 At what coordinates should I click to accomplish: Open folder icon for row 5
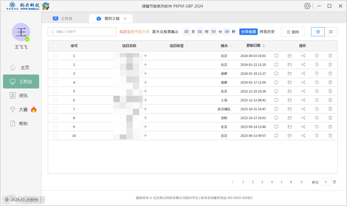tap(290, 91)
